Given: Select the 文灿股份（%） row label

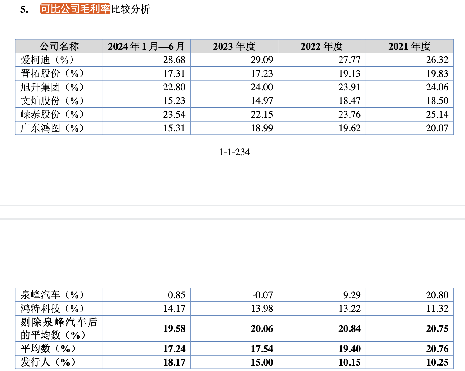Looking at the screenshot, I should 52,101.
